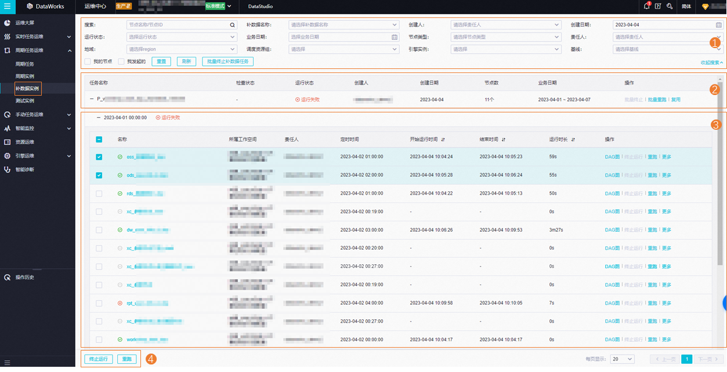Open calendar icon for 业务日期
This screenshot has height=372, width=727.
coord(395,37)
